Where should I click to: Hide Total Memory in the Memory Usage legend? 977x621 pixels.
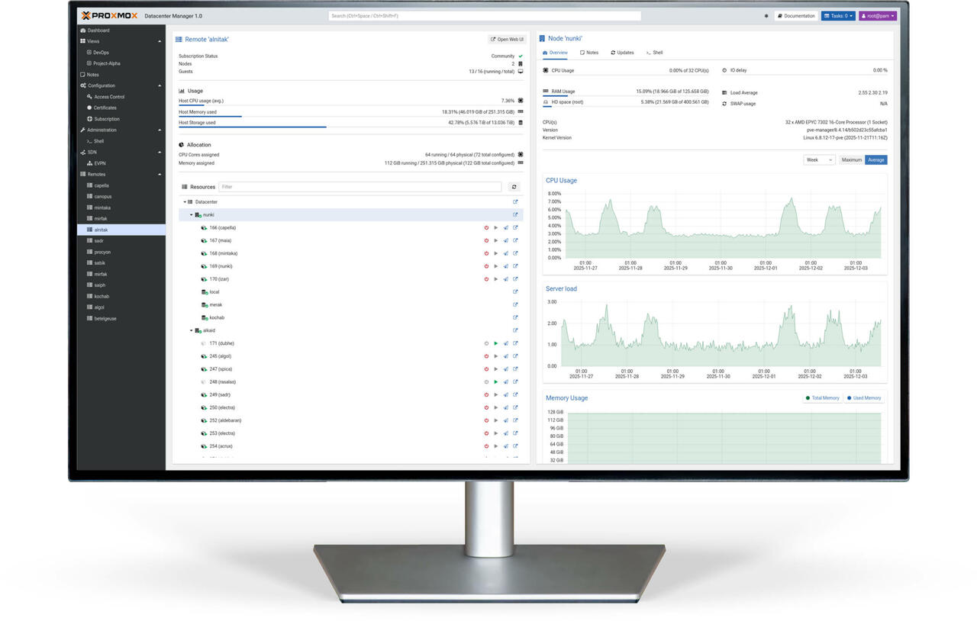click(823, 397)
